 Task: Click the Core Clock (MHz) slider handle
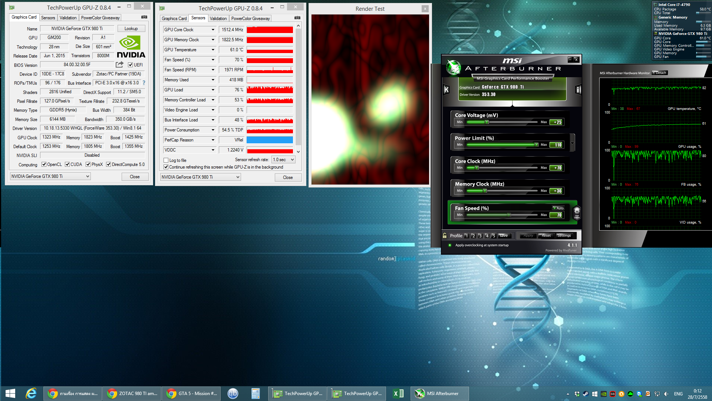tap(477, 168)
